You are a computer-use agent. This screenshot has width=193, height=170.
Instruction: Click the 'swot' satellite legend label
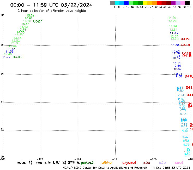179,163
